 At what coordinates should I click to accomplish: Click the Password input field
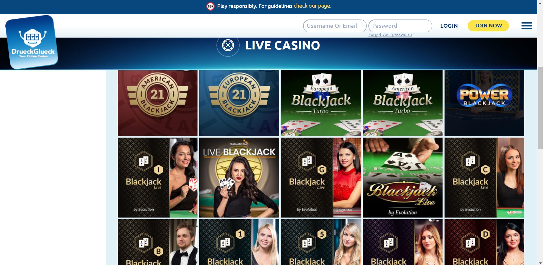tap(400, 26)
